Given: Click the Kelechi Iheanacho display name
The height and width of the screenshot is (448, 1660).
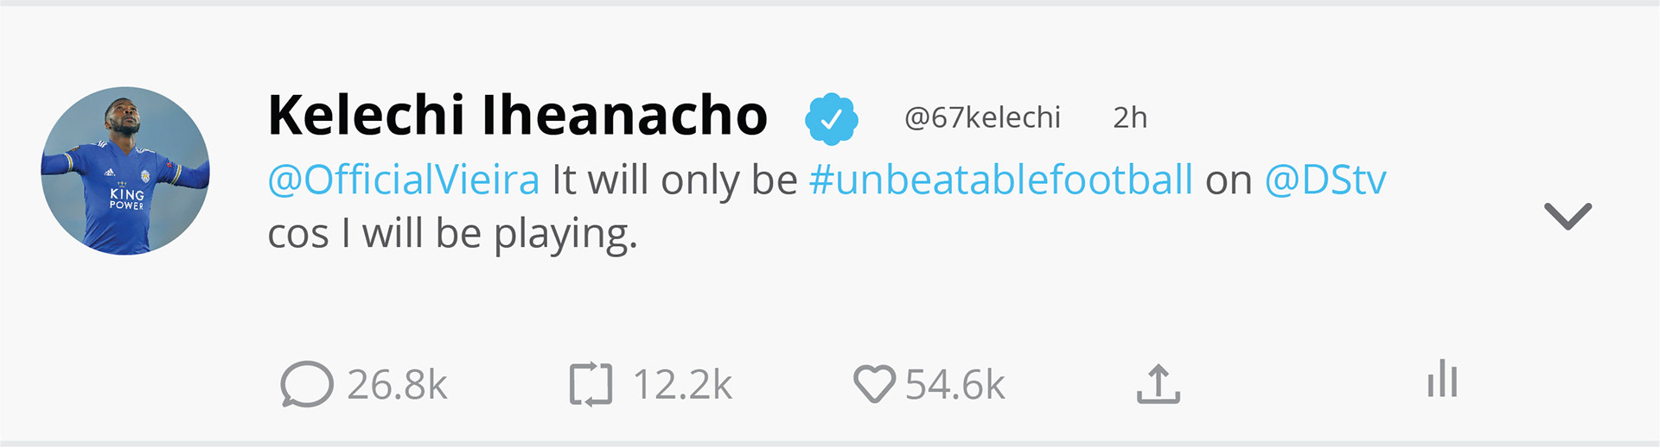Looking at the screenshot, I should [517, 116].
